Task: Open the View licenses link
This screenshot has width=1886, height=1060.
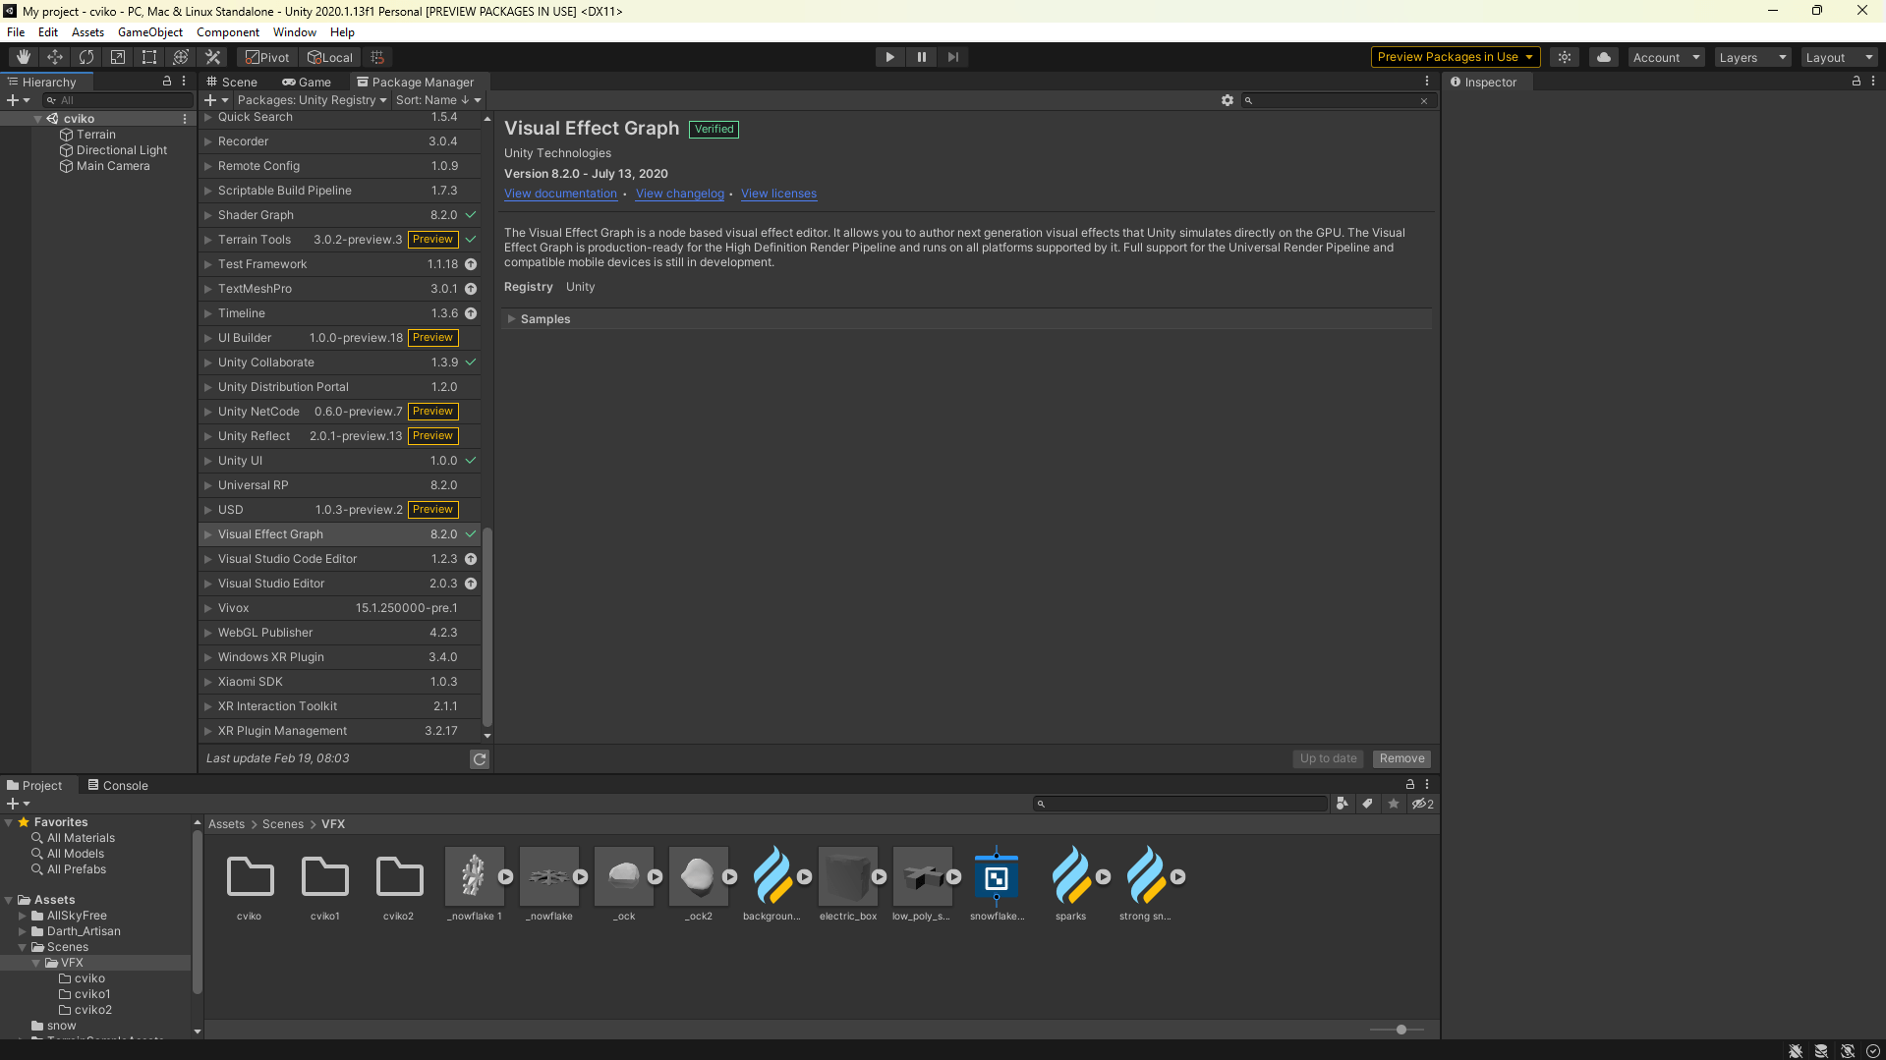Action: 778,194
